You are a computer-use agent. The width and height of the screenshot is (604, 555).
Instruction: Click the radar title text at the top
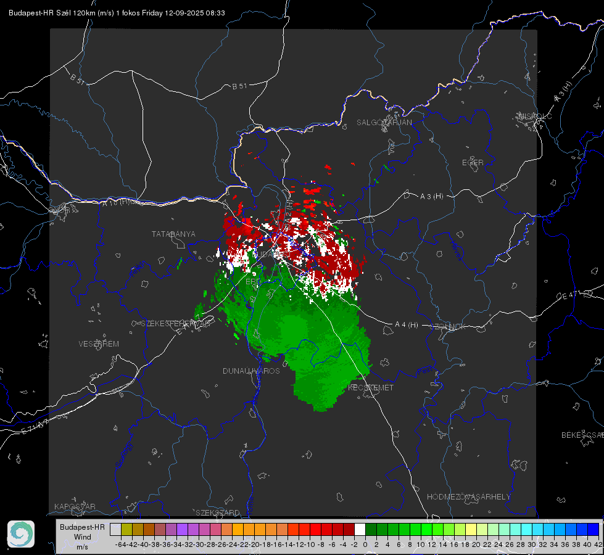pyautogui.click(x=117, y=13)
